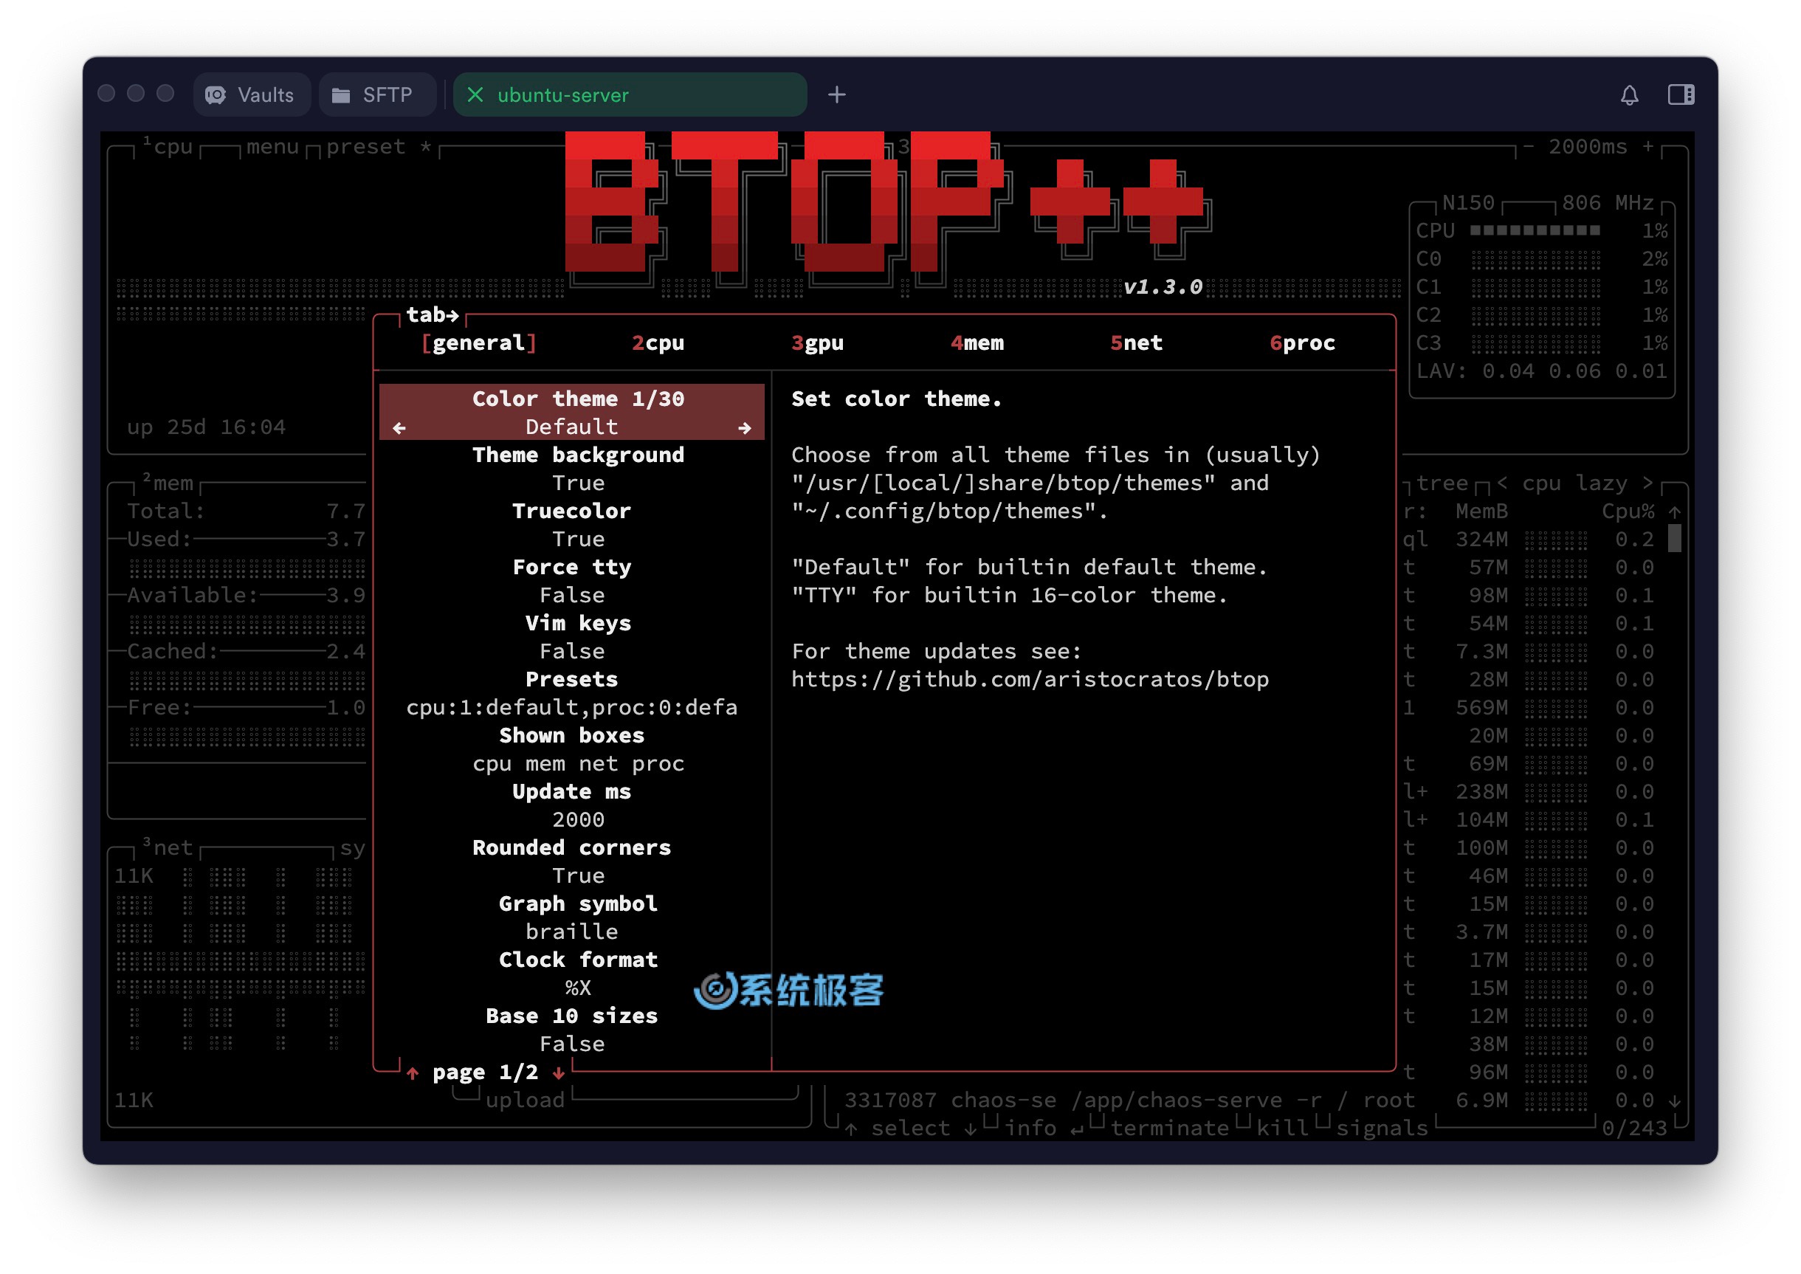The width and height of the screenshot is (1801, 1274).
Task: Click the LAV load average text
Action: 1541,371
